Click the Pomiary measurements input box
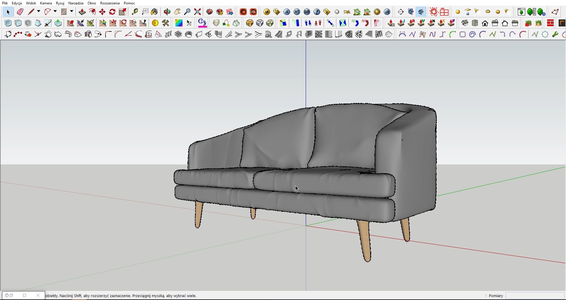The width and height of the screenshot is (566, 300). 535,296
